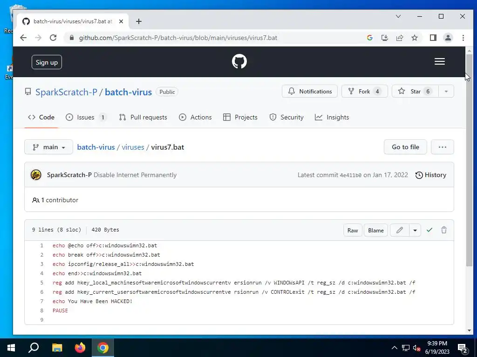
Task: Open commit History link
Action: [x=431, y=175]
